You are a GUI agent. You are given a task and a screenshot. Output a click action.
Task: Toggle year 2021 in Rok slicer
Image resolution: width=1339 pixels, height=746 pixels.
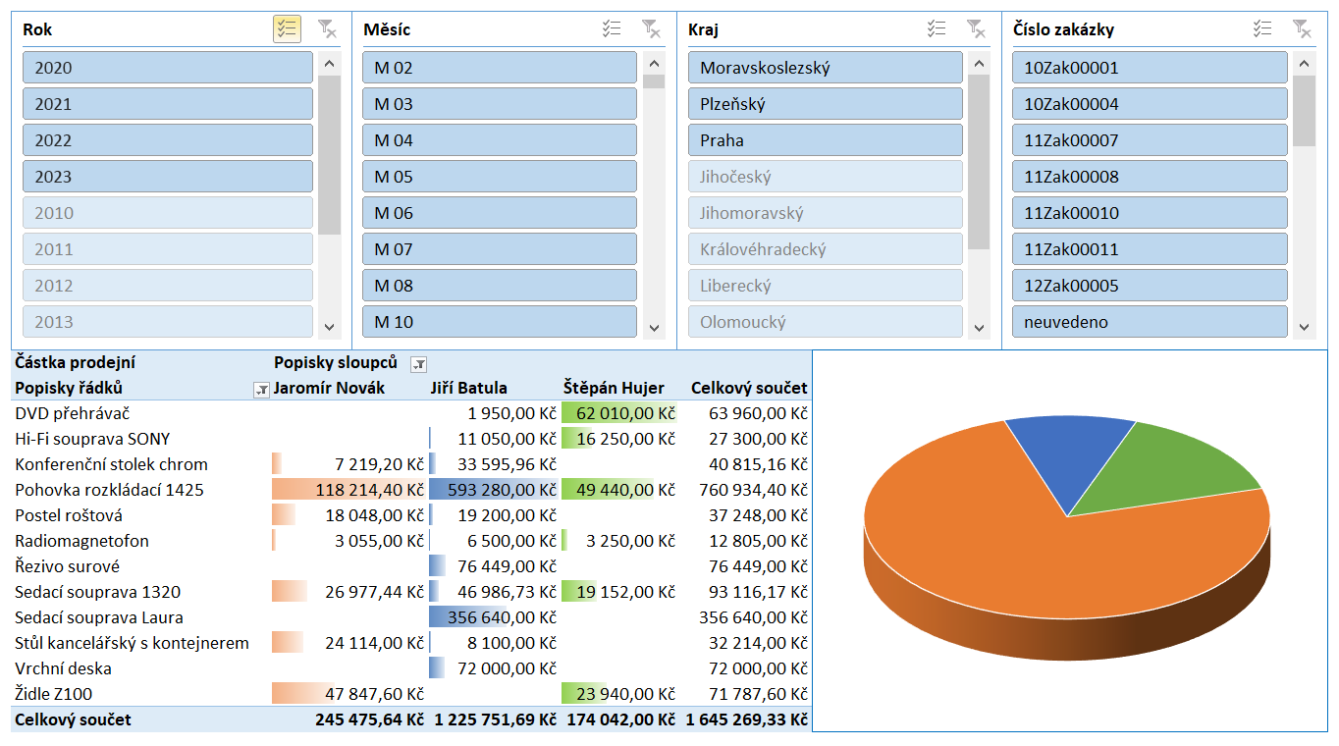168,104
